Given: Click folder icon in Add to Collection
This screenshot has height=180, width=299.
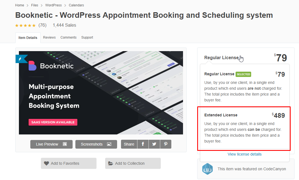Looking at the screenshot, I should click(x=111, y=163).
